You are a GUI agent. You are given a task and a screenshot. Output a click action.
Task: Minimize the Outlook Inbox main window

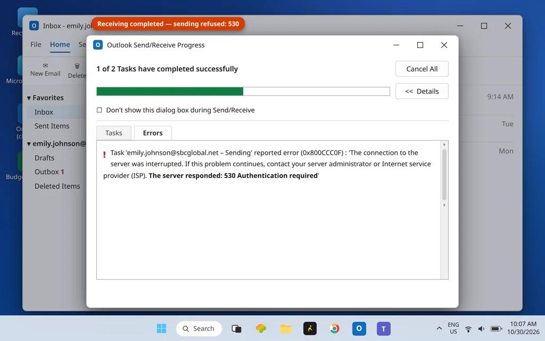pyautogui.click(x=460, y=26)
